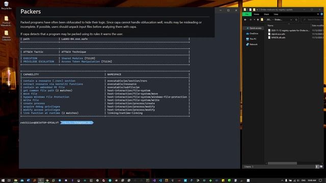Click the Lab01-04.exe.safe path value
Screen dimensions: 326x183
point(74,39)
